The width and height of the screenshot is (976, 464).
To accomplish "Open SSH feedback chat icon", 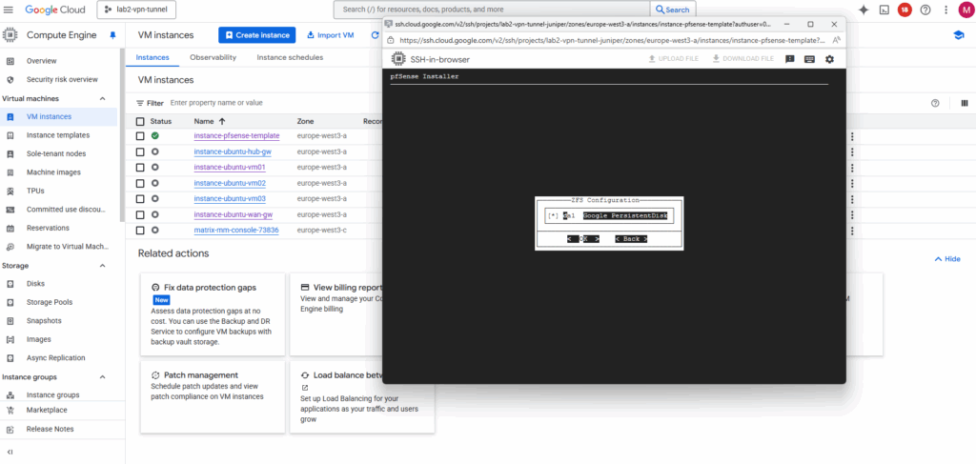I will click(790, 59).
